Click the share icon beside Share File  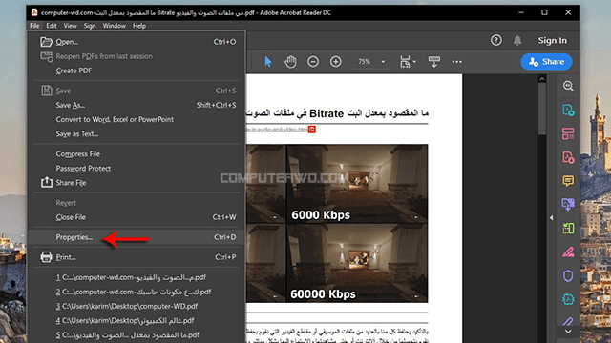click(47, 182)
